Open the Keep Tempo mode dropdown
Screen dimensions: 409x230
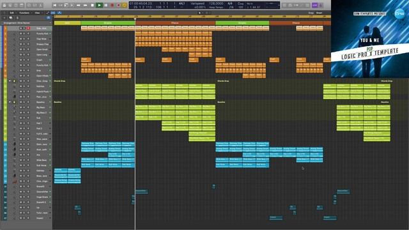pyautogui.click(x=216, y=7)
